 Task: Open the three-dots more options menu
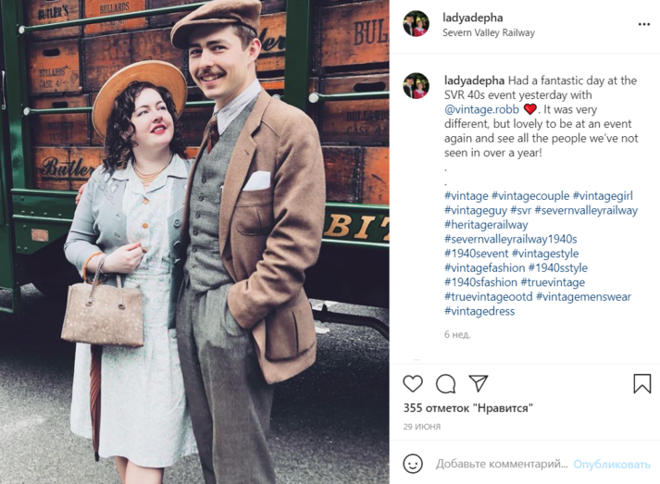(x=644, y=24)
